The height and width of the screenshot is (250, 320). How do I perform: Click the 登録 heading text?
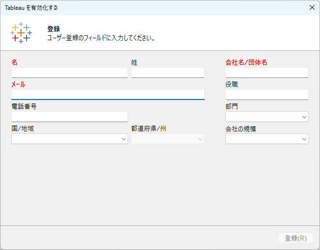coord(53,29)
